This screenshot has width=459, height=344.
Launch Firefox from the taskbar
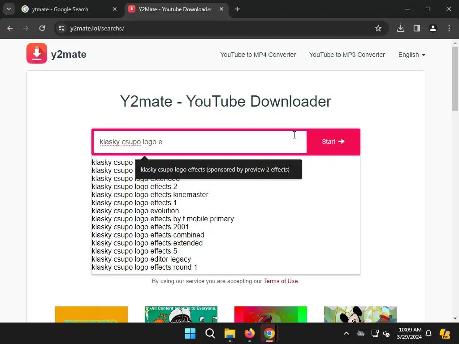pyautogui.click(x=249, y=333)
